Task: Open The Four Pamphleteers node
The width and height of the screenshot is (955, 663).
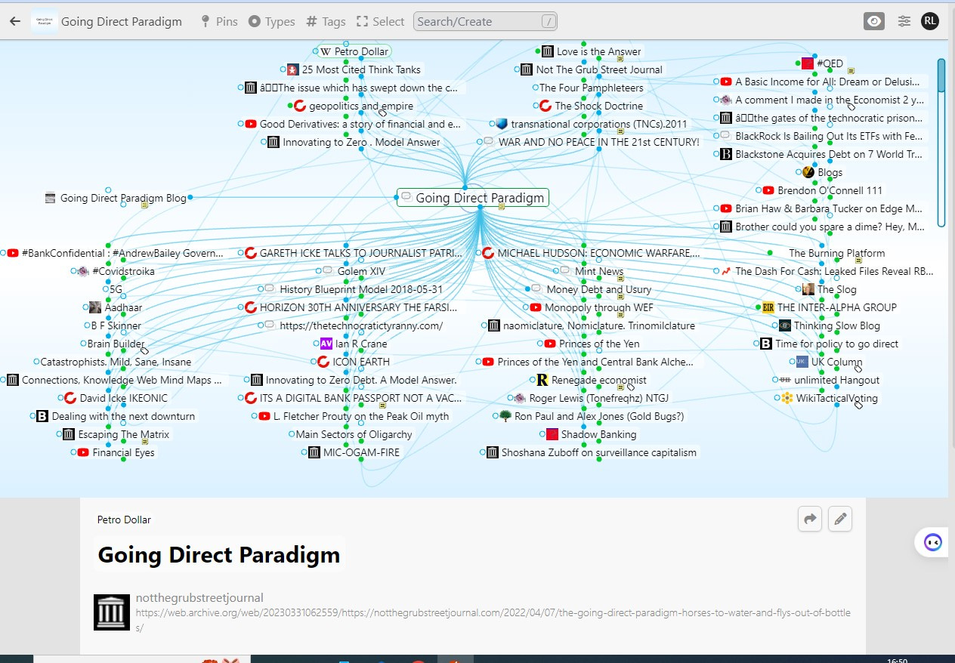Action: pyautogui.click(x=592, y=88)
